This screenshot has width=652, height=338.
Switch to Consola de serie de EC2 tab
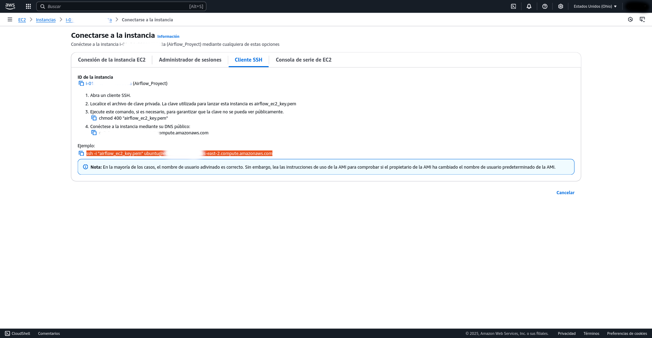[x=303, y=60]
